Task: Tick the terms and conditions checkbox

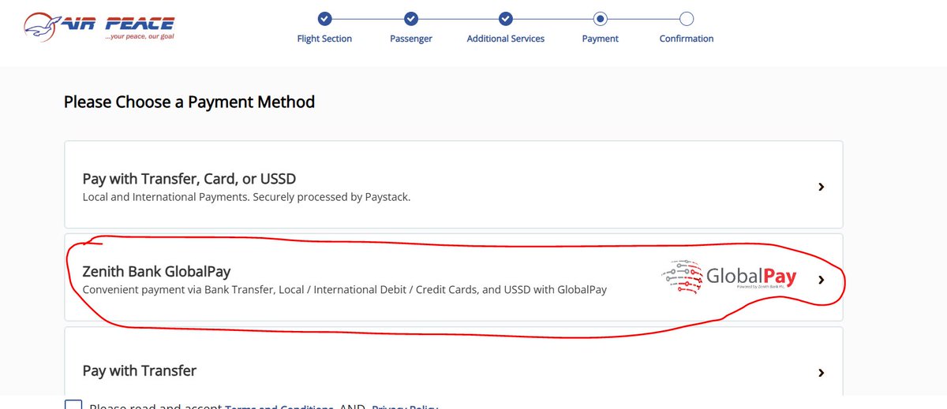Action: (x=73, y=404)
